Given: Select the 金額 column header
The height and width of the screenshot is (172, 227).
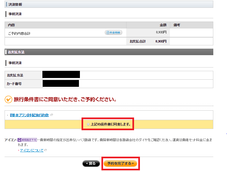Looking at the screenshot, I should (163, 25).
